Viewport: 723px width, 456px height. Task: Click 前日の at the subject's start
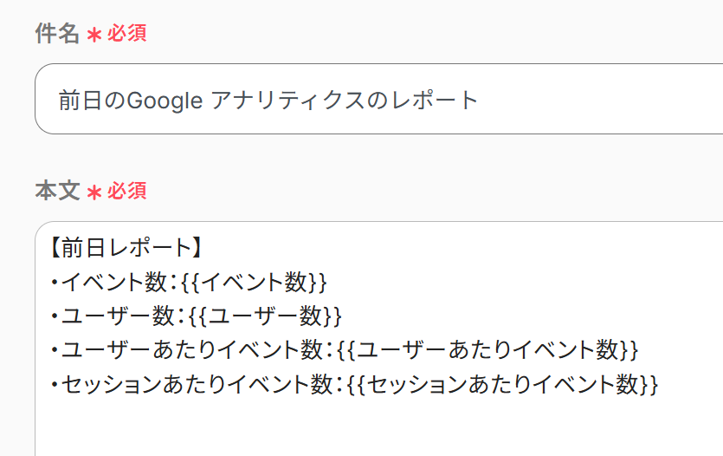[x=93, y=100]
